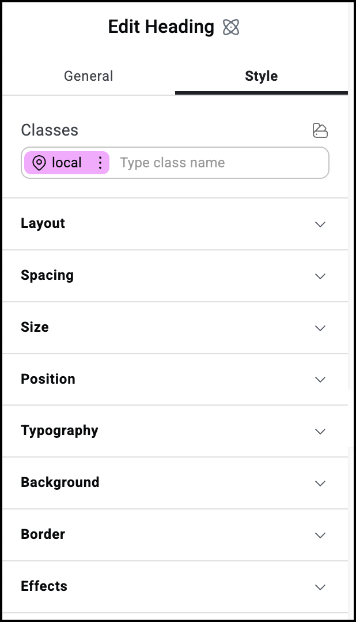Image resolution: width=356 pixels, height=622 pixels.
Task: Click the atom icon beside Edit Heading
Action: pos(231,27)
